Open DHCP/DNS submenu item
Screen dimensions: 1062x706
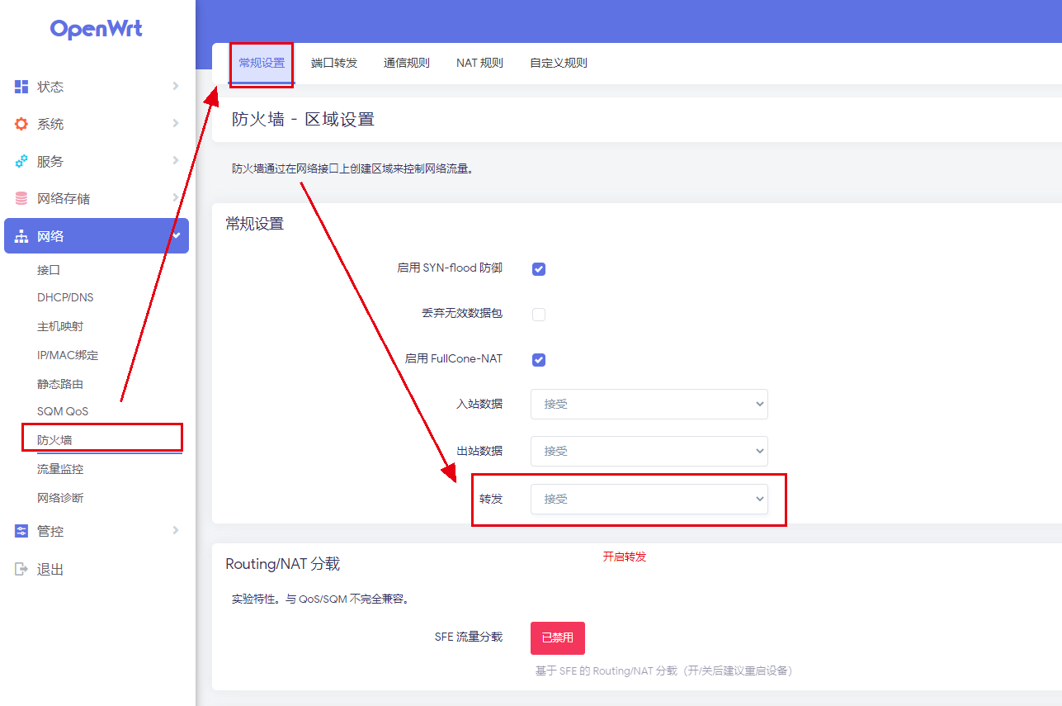click(x=65, y=297)
